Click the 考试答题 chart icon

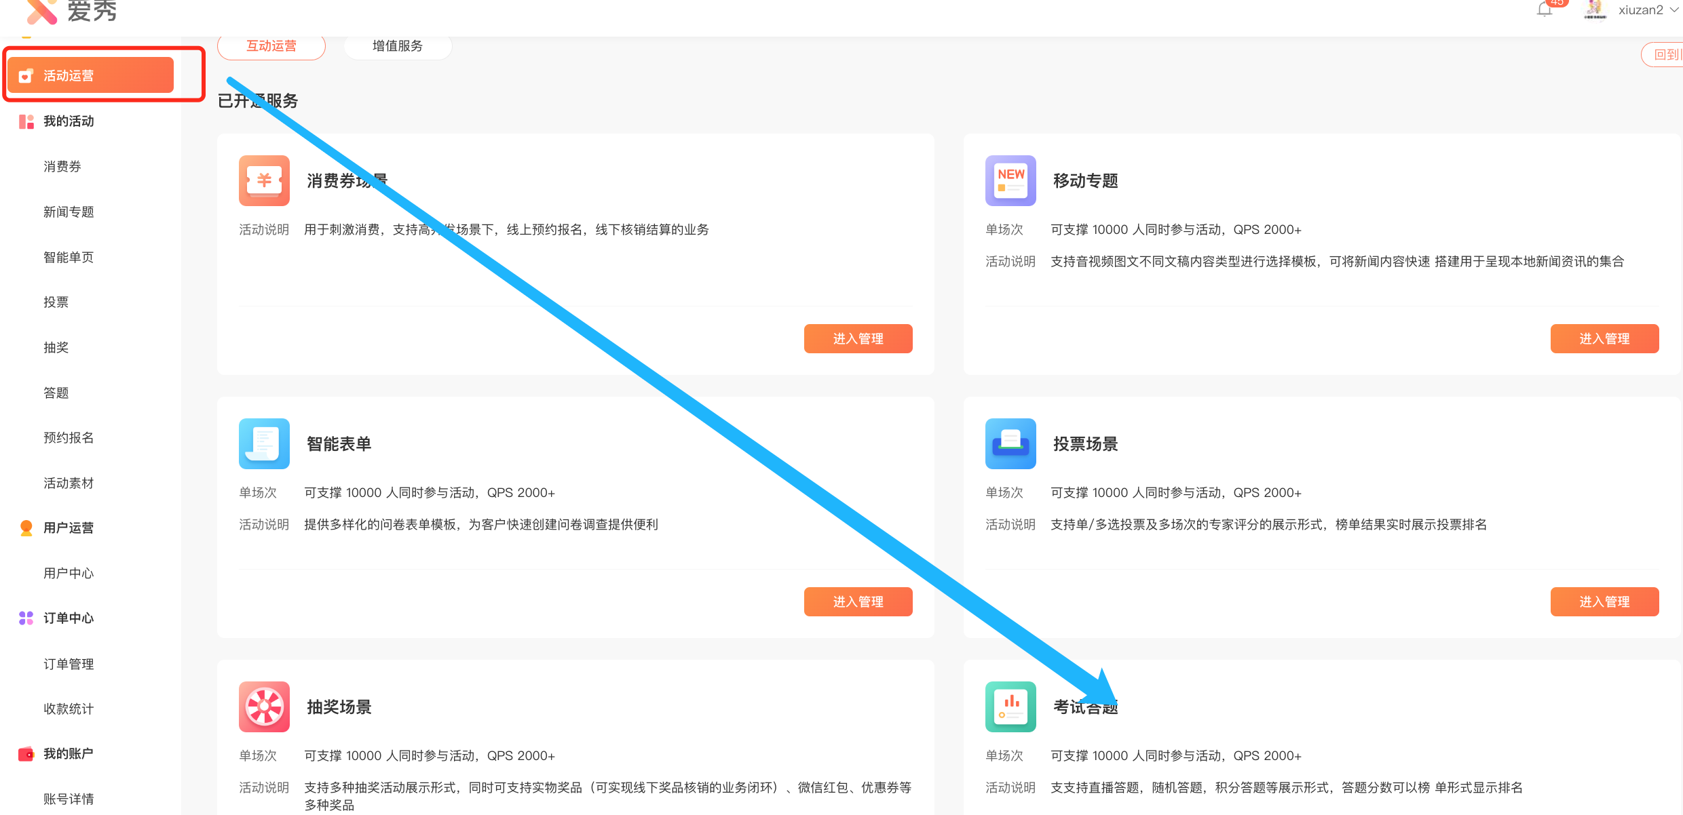[1010, 707]
